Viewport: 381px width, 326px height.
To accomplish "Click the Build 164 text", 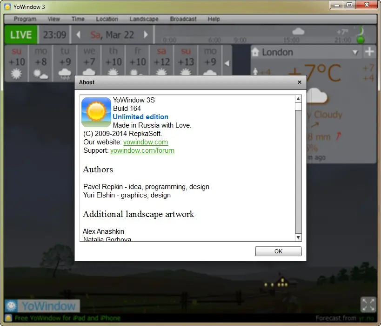I will point(127,109).
